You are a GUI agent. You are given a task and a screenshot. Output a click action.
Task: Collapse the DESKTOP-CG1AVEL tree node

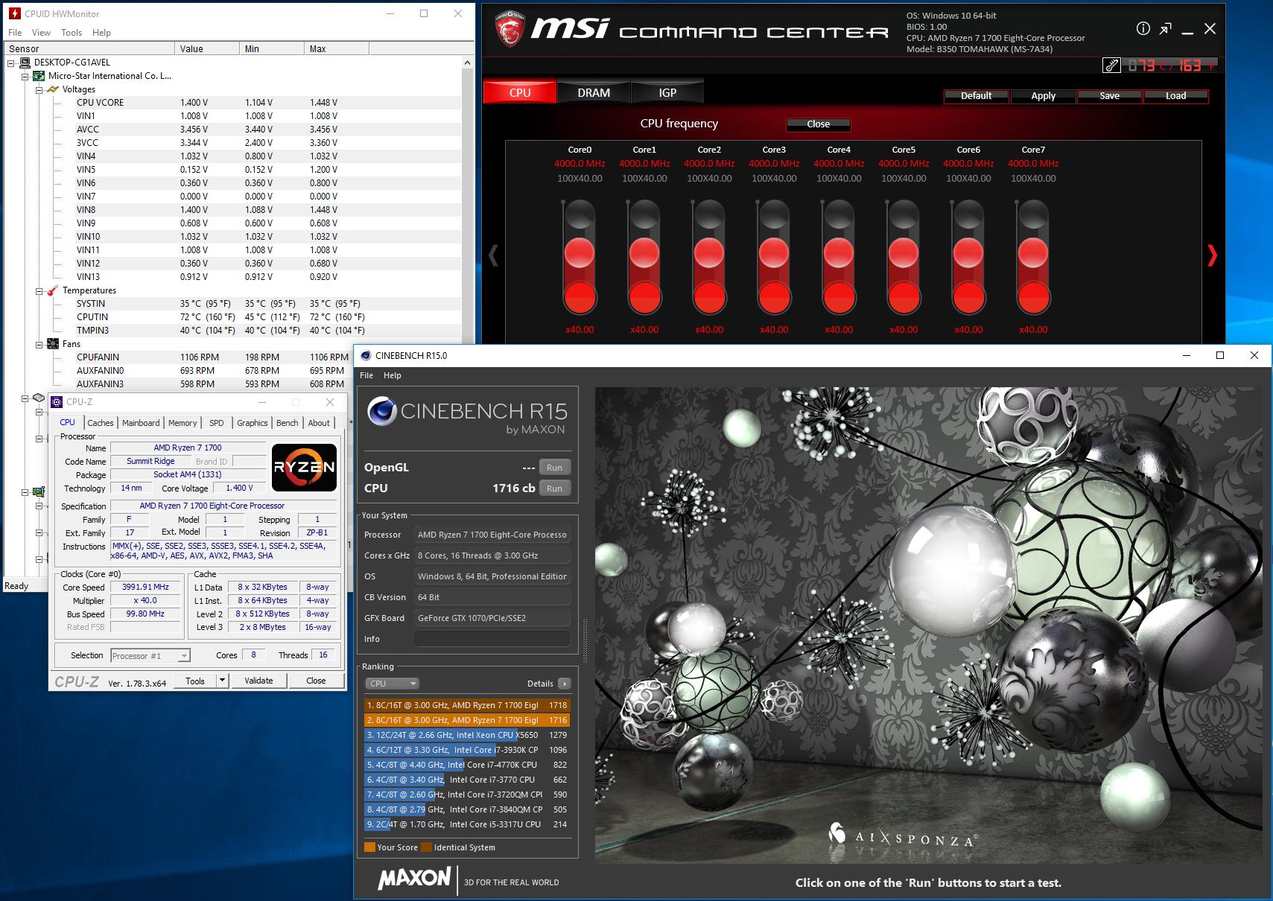point(10,63)
